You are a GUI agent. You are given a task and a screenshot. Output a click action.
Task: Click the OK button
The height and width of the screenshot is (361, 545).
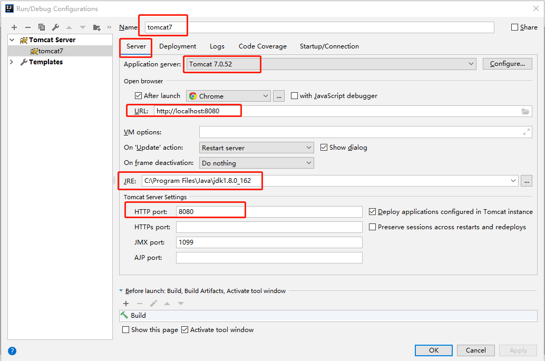pos(434,350)
